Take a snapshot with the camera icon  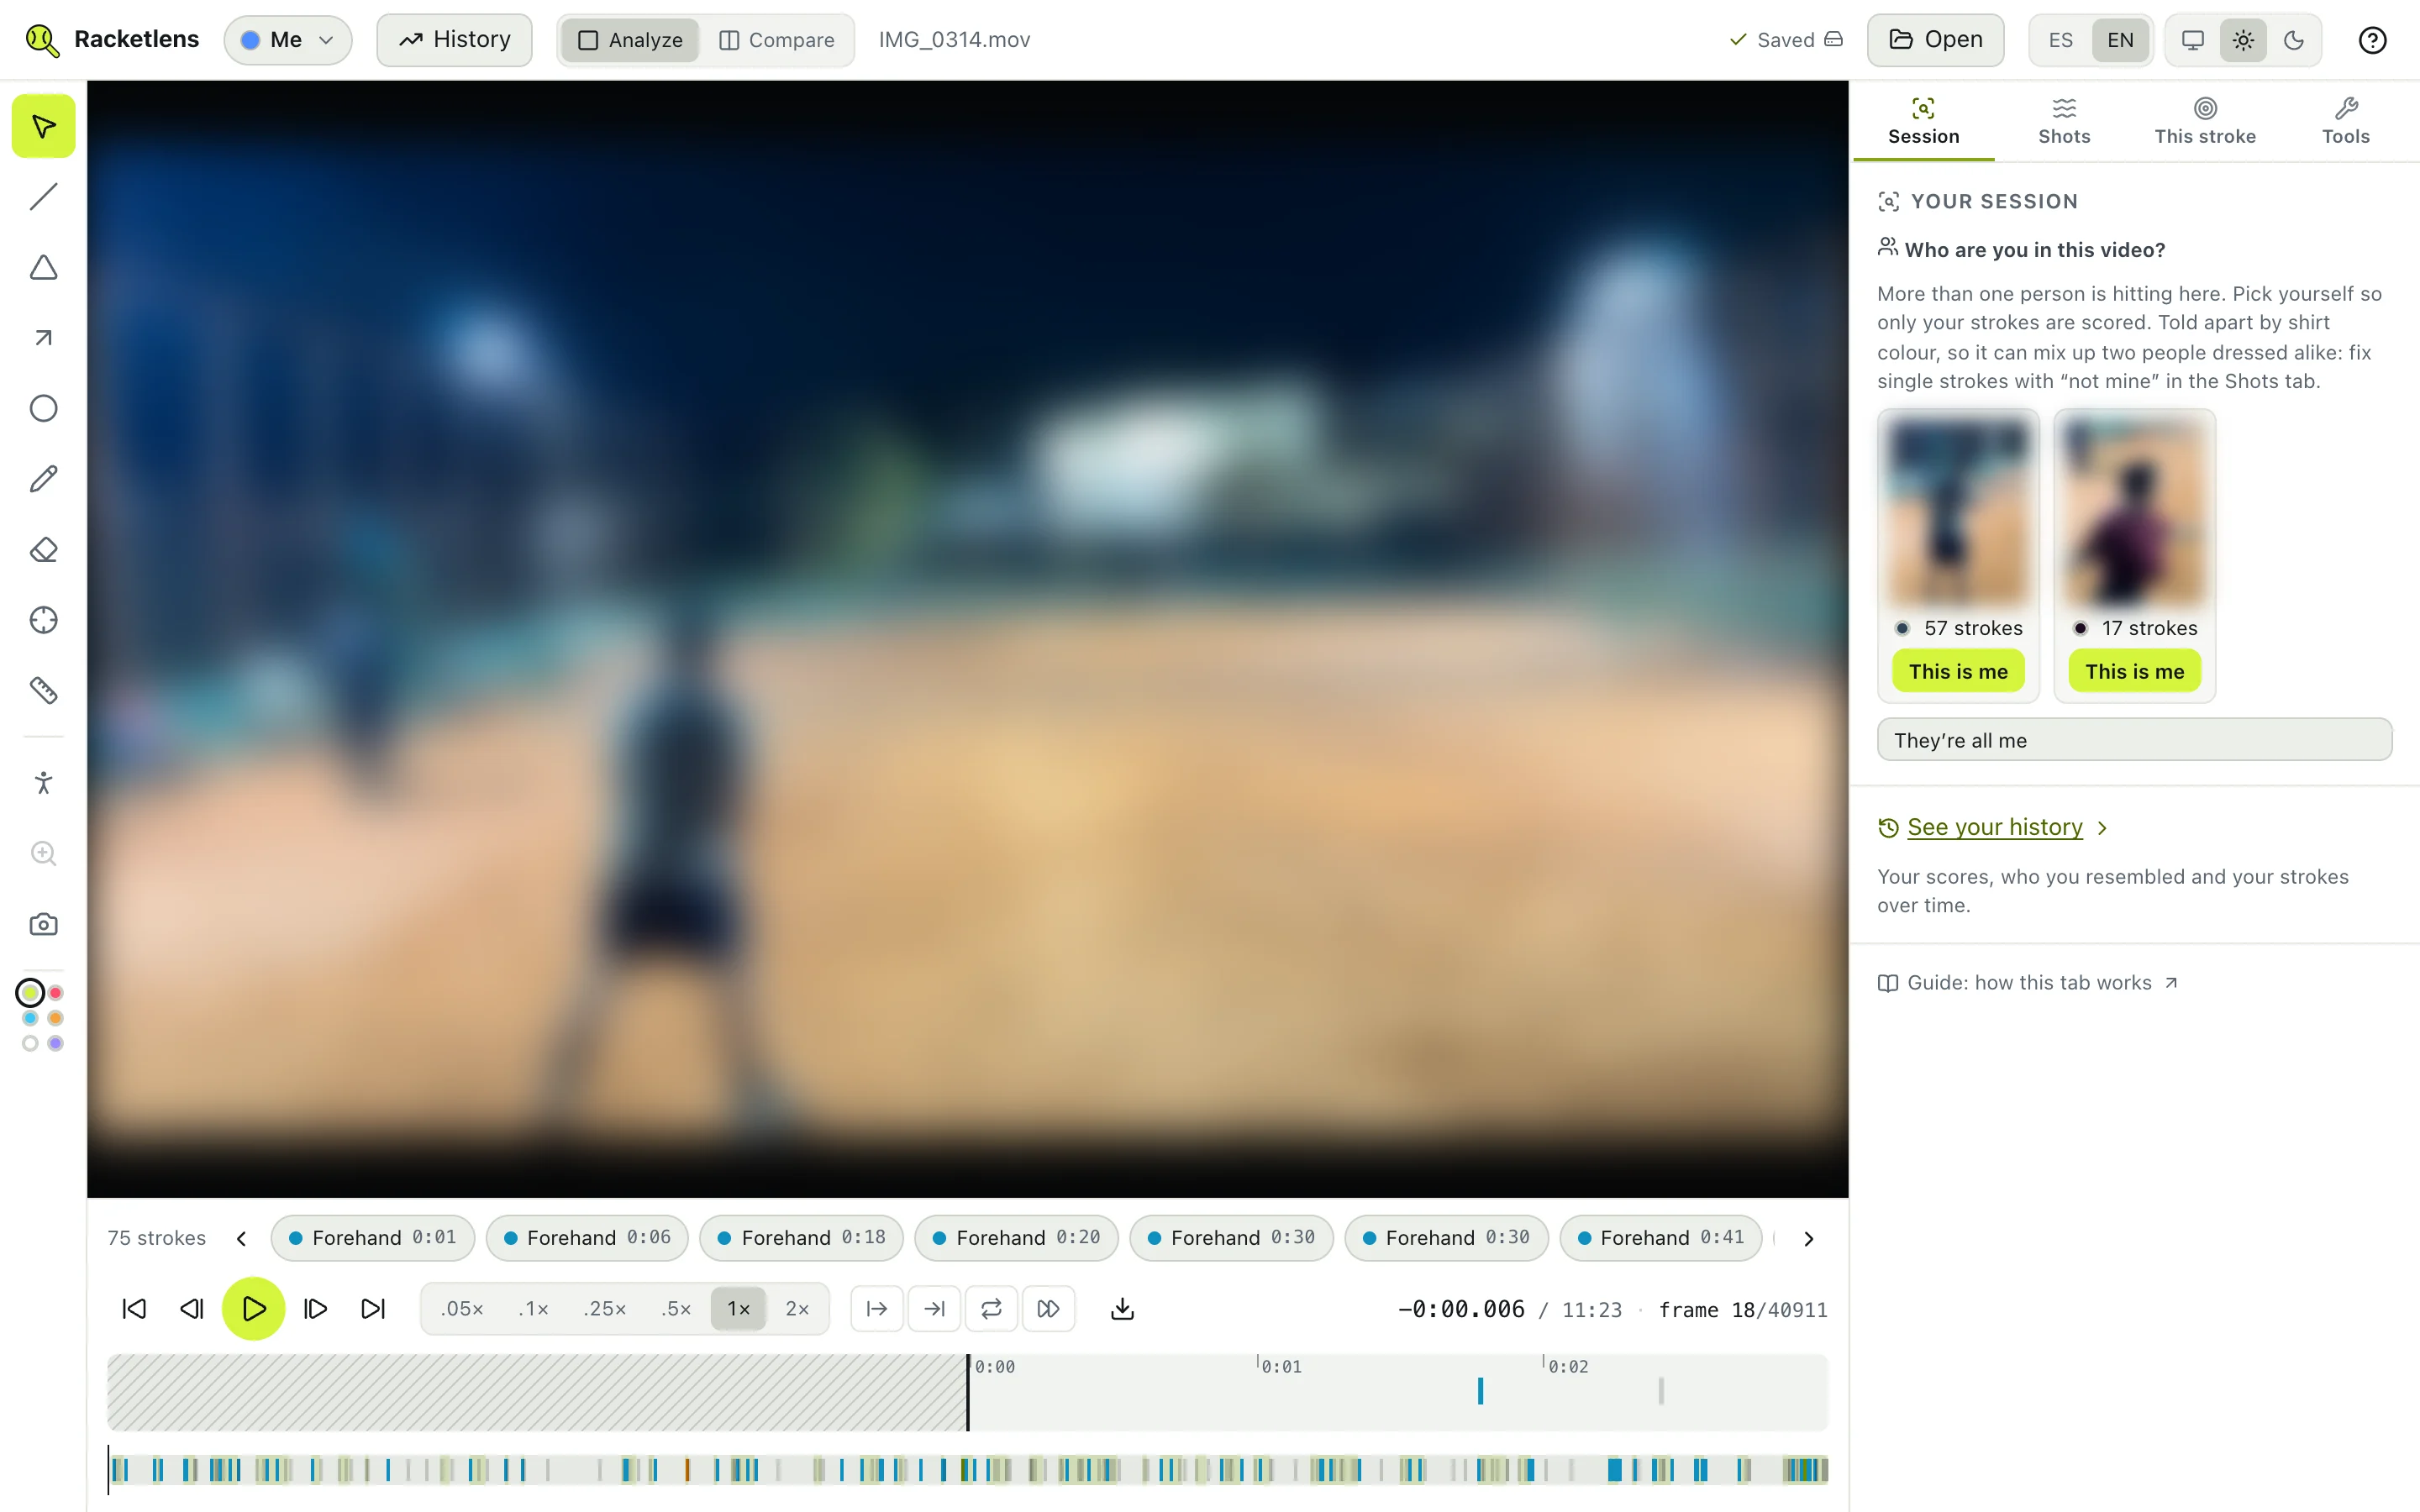click(x=43, y=924)
